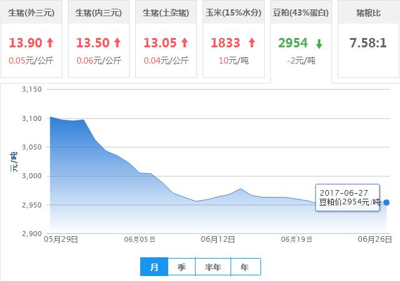Image resolution: width=400 pixels, height=281 pixels.
Task: Open the 玉米(15%水分) price card
Action: tap(234, 39)
